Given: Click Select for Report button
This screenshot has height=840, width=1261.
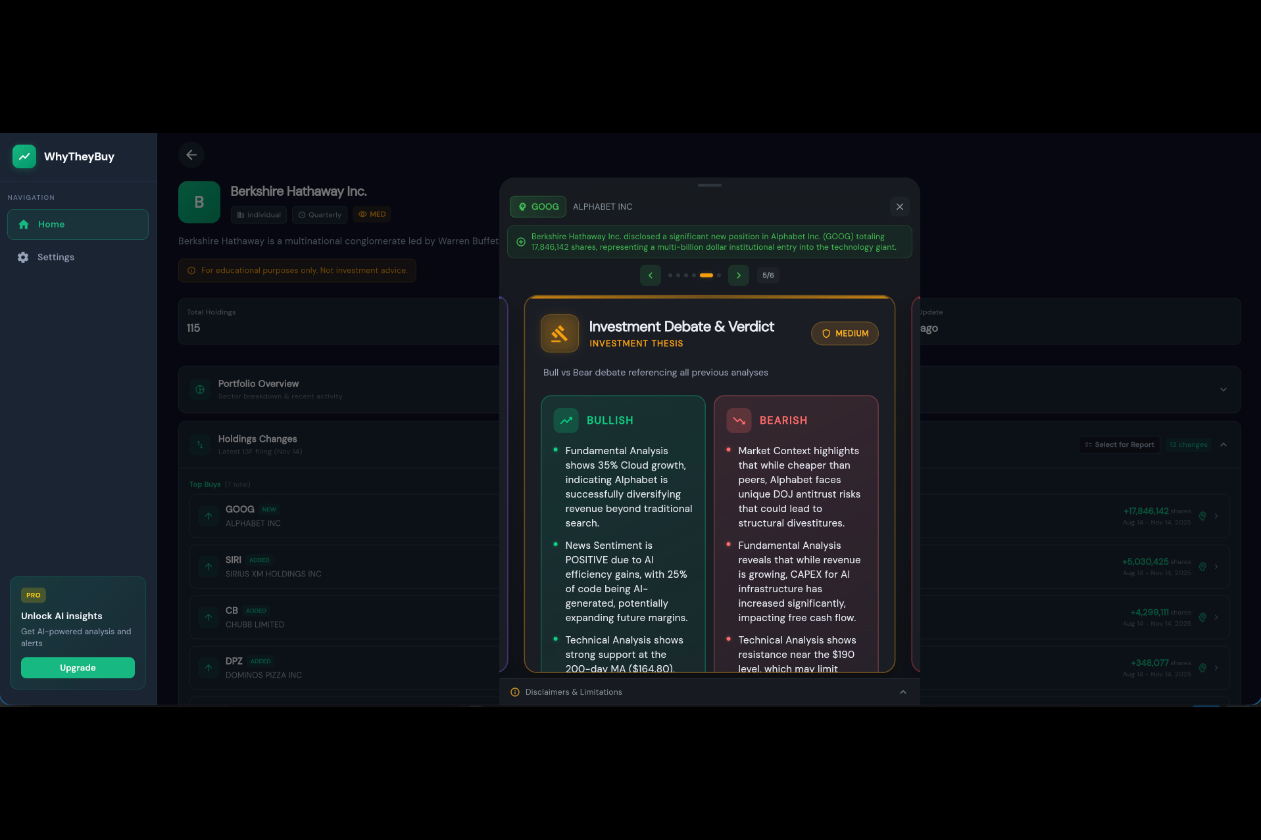Looking at the screenshot, I should tap(1120, 445).
